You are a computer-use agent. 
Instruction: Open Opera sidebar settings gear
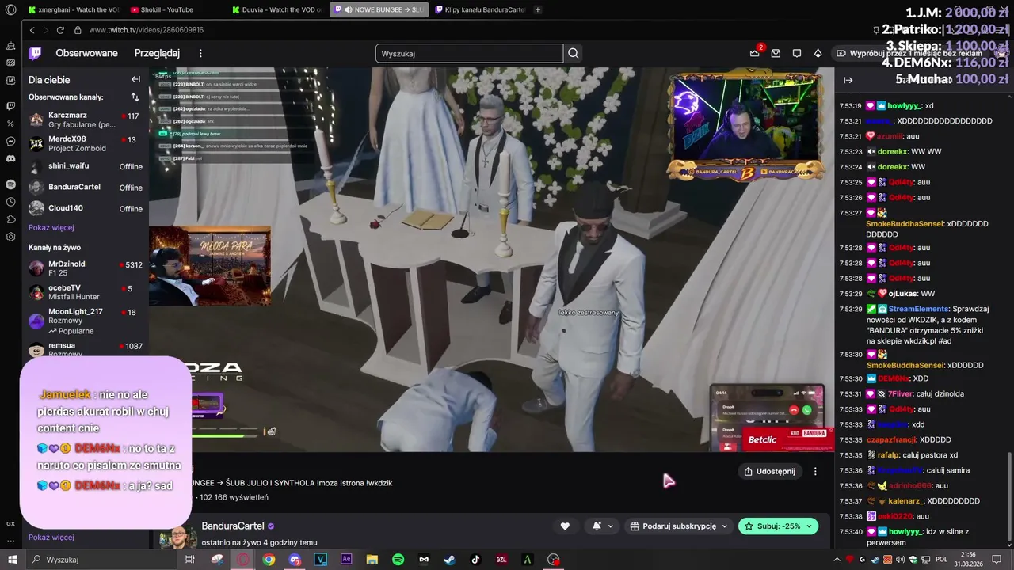tap(10, 236)
